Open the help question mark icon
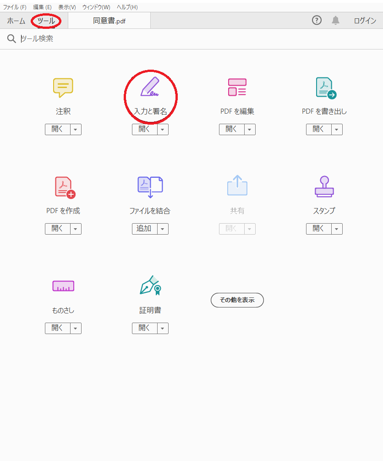 [x=317, y=20]
